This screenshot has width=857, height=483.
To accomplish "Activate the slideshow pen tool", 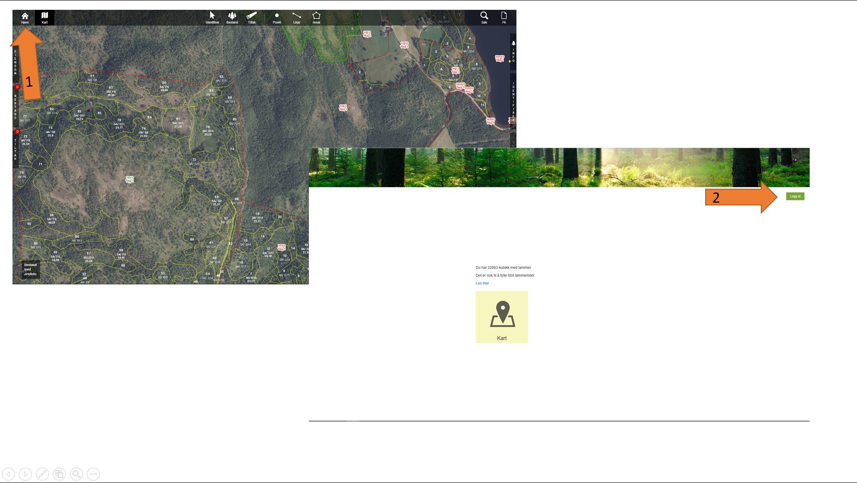I will pos(42,474).
